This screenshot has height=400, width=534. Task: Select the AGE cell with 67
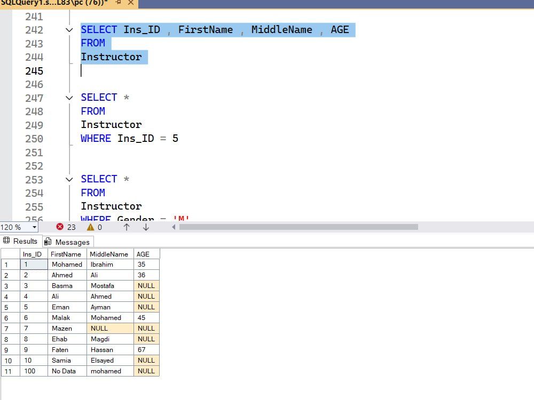click(x=146, y=350)
